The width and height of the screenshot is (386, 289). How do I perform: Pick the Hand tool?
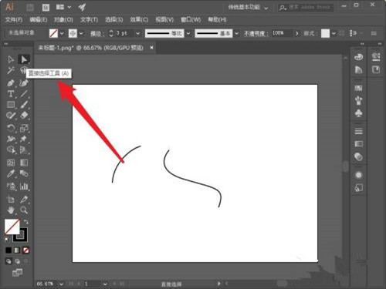click(x=11, y=210)
